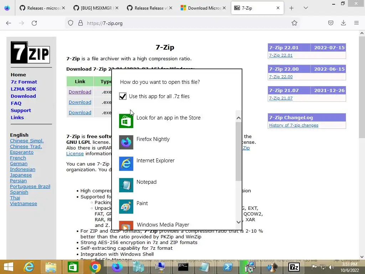Click the app list scrollbar thumb

238,151
